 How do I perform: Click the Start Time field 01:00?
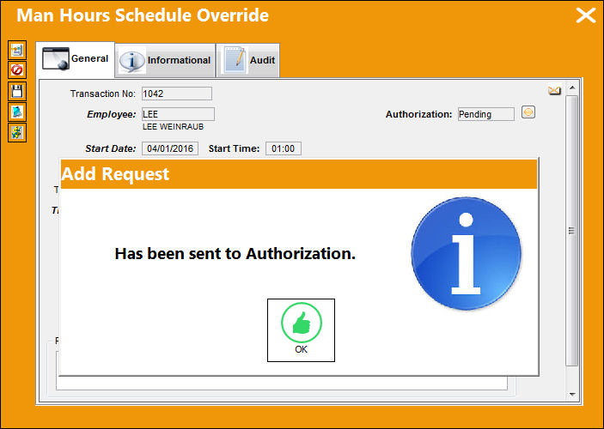[x=284, y=148]
